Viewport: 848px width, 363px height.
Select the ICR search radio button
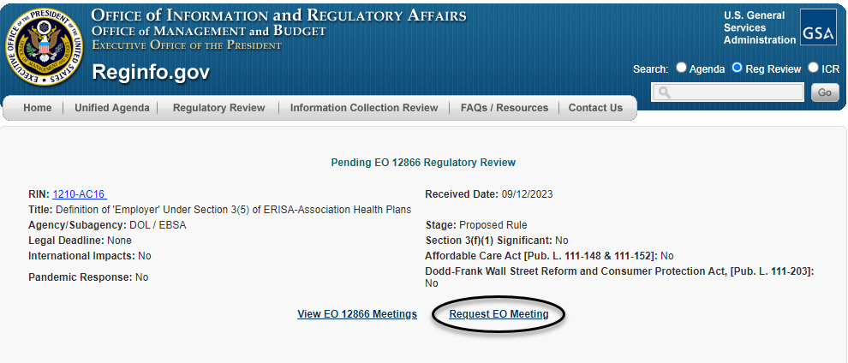[x=813, y=68]
